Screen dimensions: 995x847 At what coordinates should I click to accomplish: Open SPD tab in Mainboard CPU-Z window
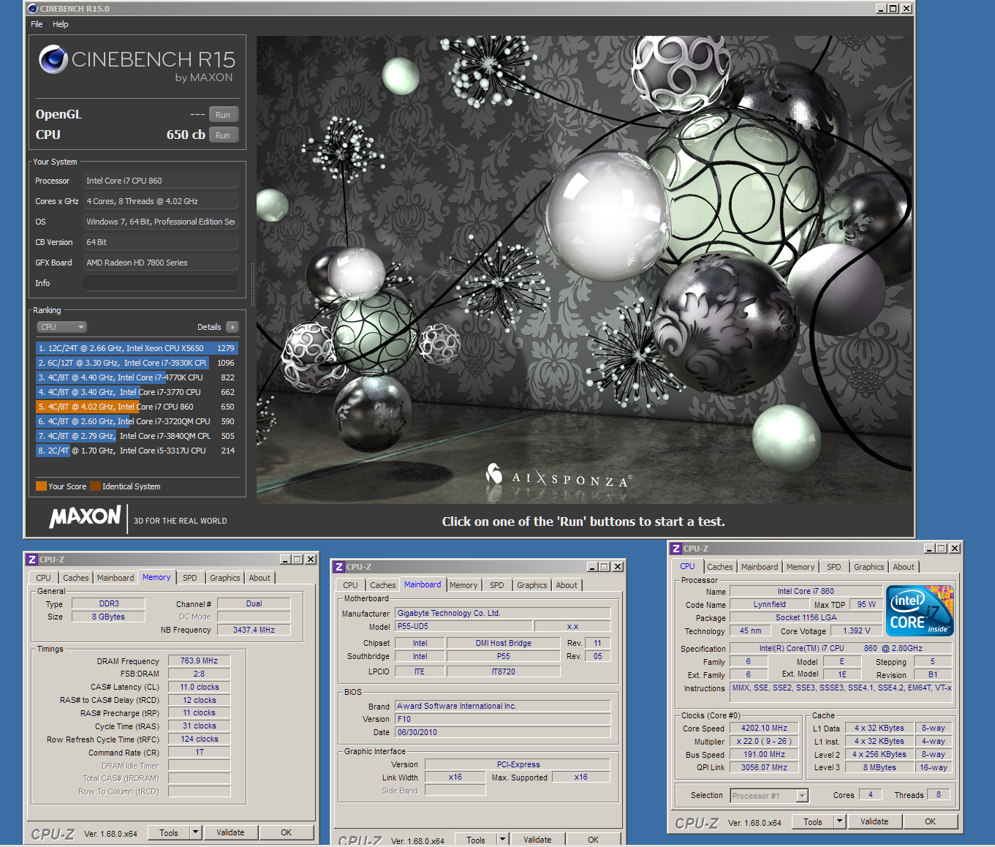tap(497, 585)
